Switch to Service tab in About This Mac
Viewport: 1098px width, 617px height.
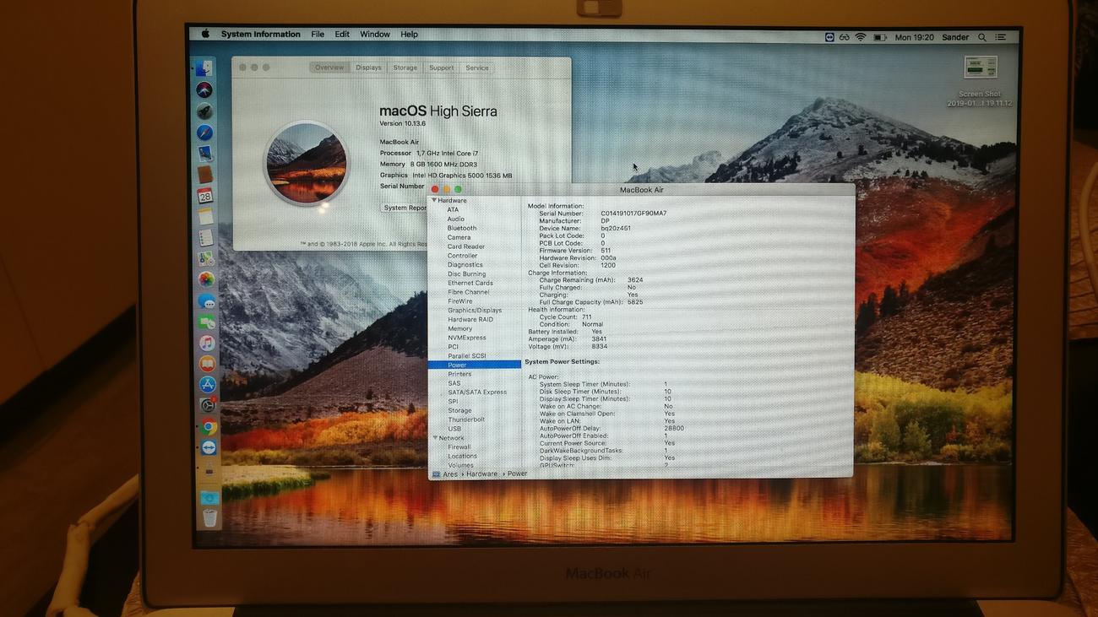click(x=476, y=68)
